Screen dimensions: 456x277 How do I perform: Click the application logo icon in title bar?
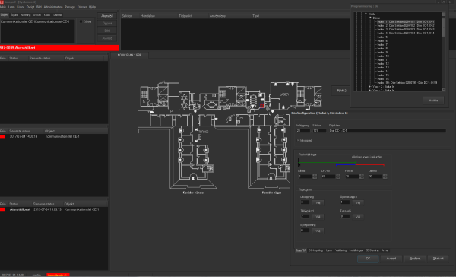[x=2, y=2]
